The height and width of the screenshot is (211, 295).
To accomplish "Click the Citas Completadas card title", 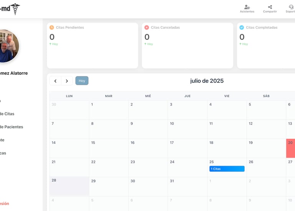I will tap(262, 28).
